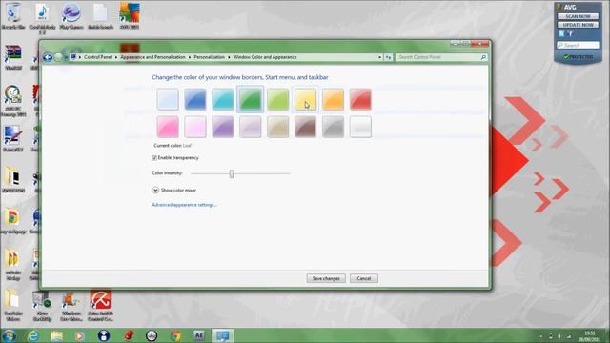Click Appearance and Personalization breadcrumb

pyautogui.click(x=152, y=57)
